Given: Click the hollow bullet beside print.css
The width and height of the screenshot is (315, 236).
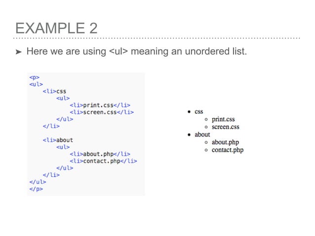Looking at the screenshot, I should (206, 120).
